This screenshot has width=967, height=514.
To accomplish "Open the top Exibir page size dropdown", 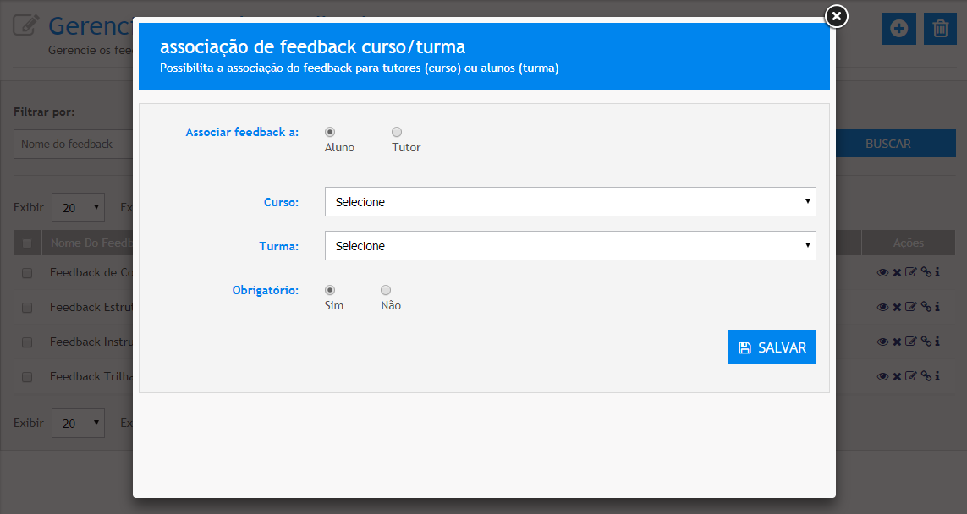I will [x=78, y=207].
